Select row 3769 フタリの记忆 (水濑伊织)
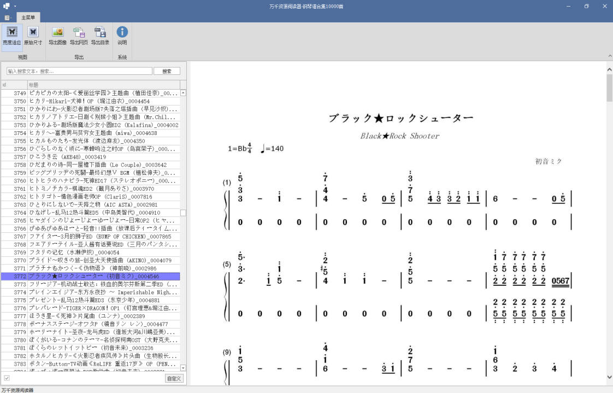Screen dimensions: 613x393 (x=90, y=252)
